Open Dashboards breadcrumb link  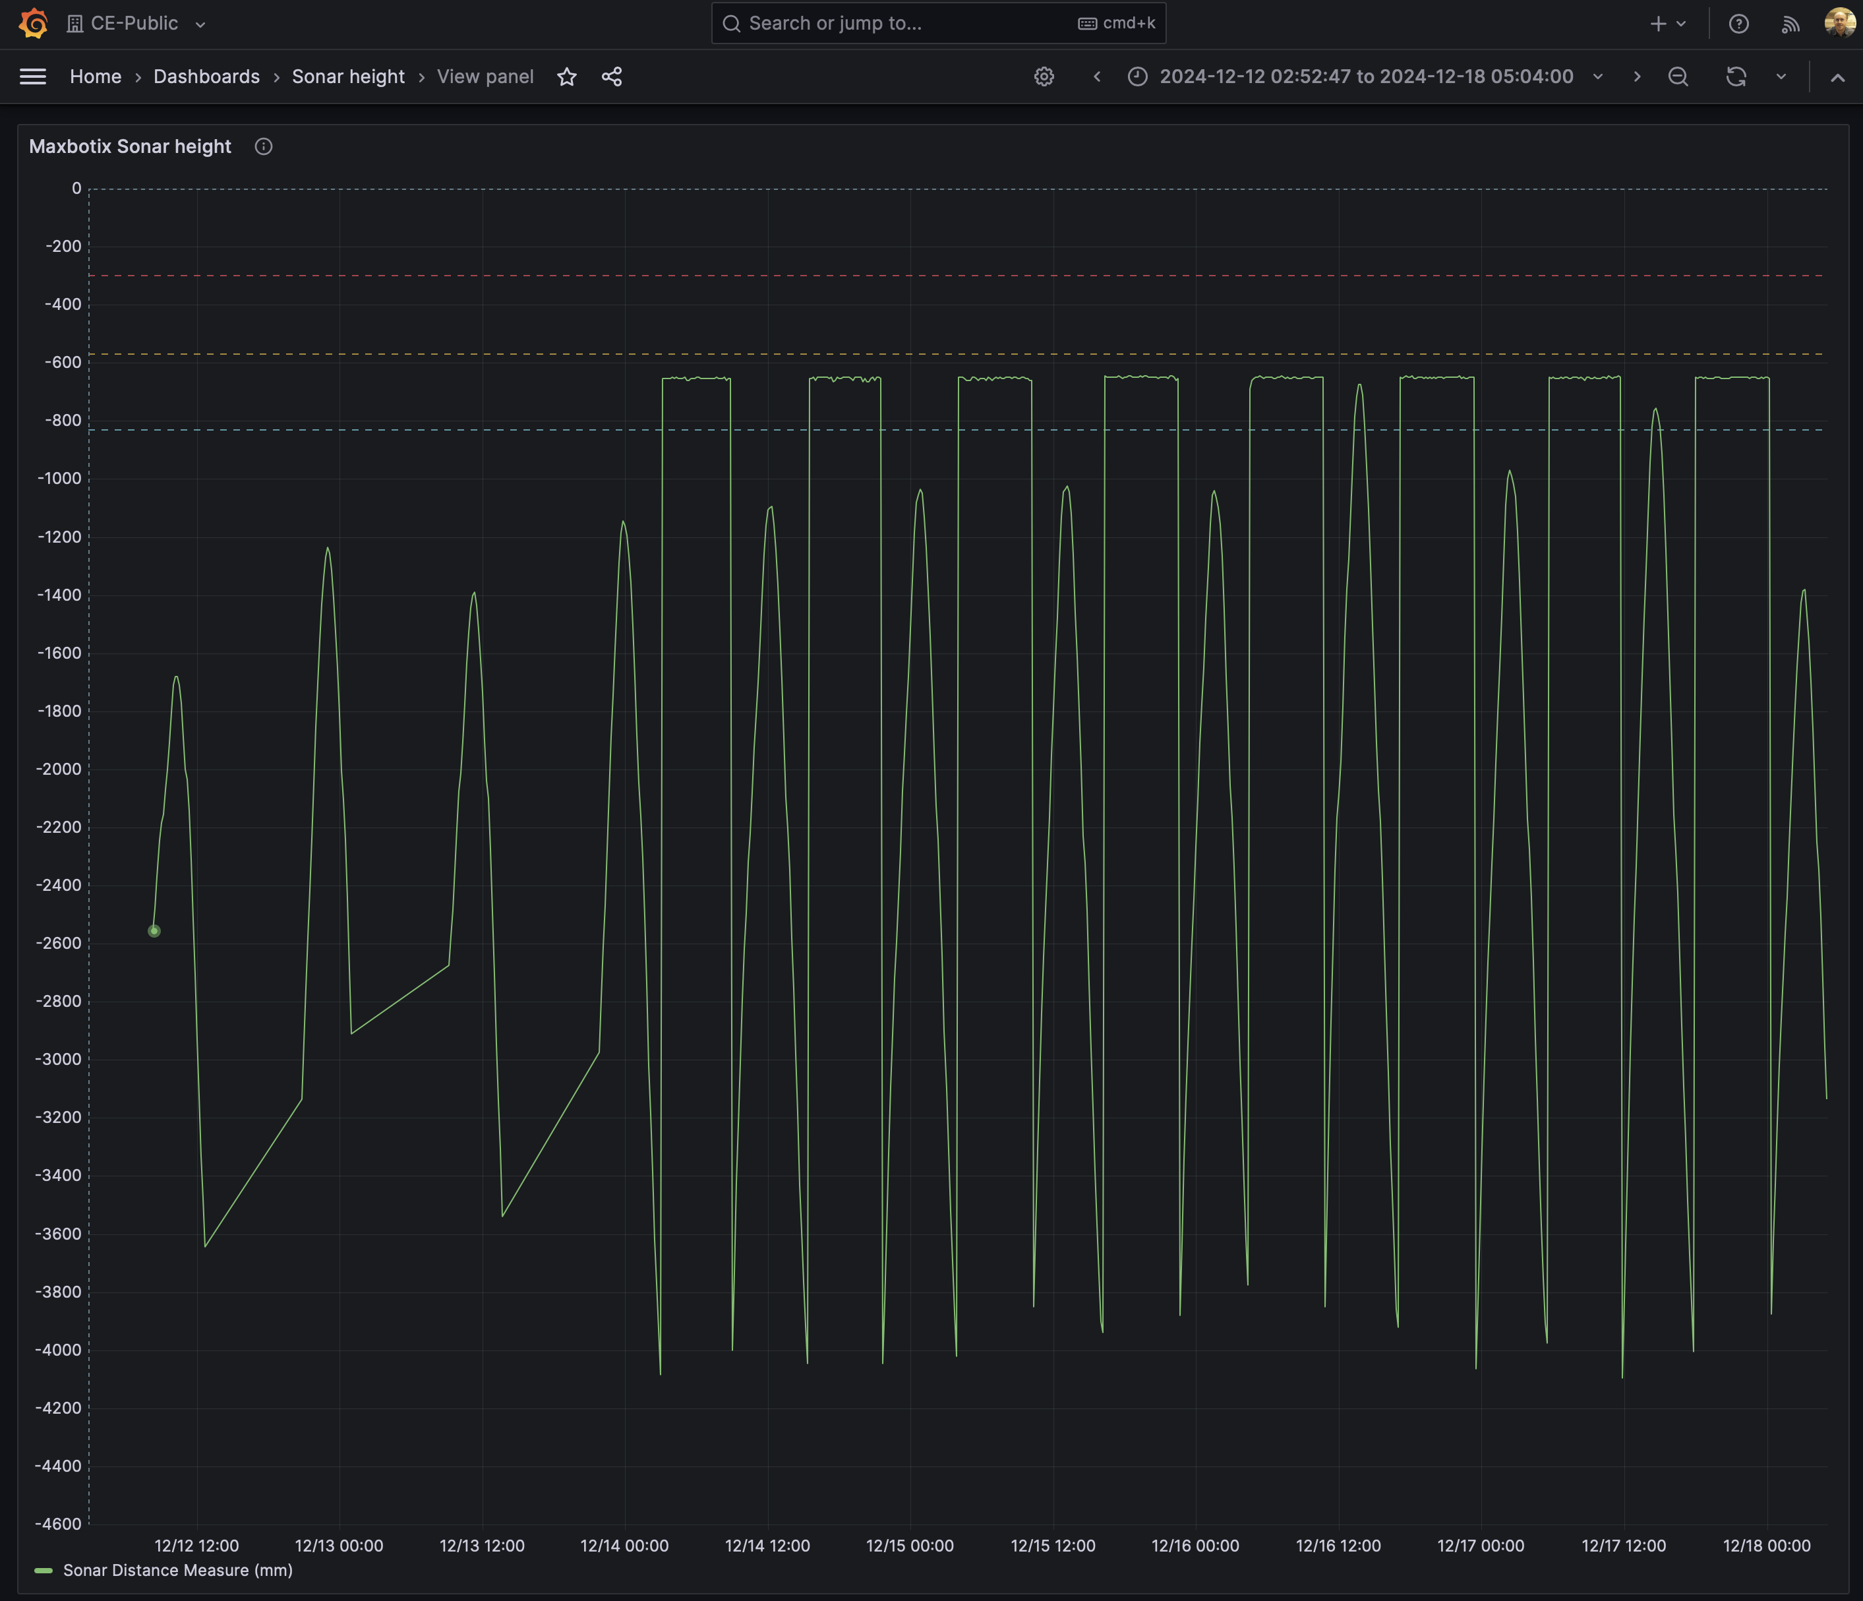coord(206,76)
